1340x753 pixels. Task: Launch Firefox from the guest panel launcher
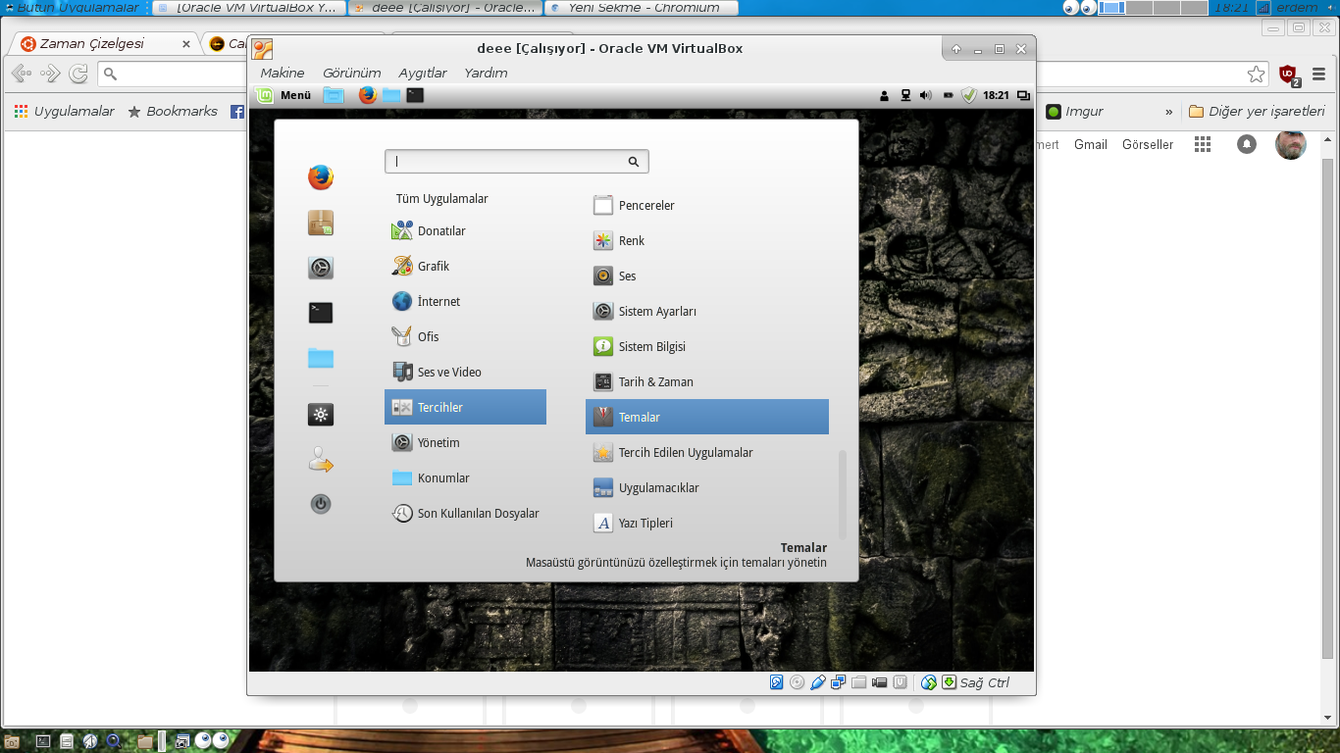pyautogui.click(x=368, y=95)
